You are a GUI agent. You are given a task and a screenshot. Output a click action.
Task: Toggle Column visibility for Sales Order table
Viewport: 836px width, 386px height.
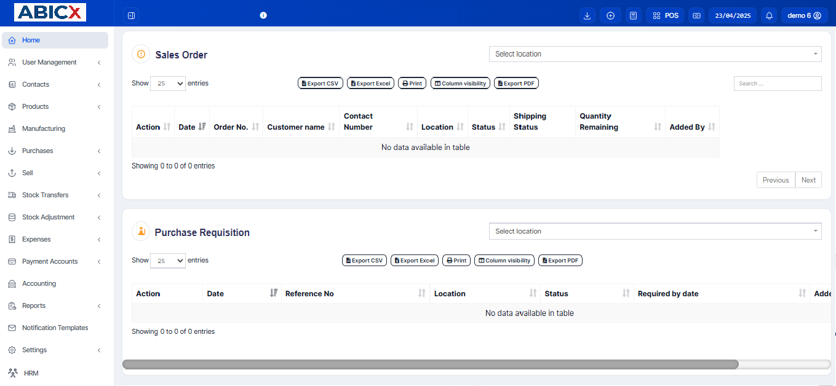point(460,82)
